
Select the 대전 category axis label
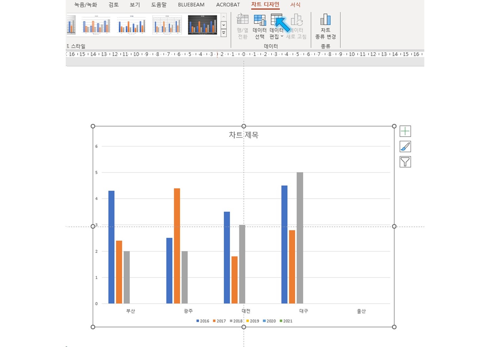(246, 311)
